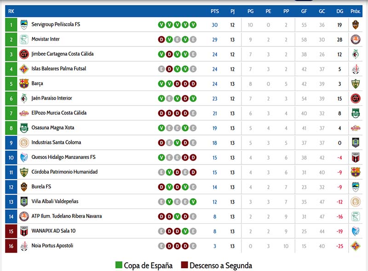Click first form result of Movistar Inter
Image resolution: width=368 pixels, height=271 pixels.
coord(161,40)
